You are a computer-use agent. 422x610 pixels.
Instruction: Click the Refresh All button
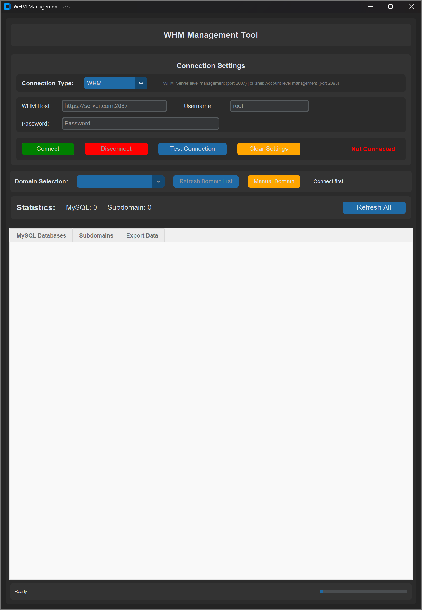[x=374, y=207]
